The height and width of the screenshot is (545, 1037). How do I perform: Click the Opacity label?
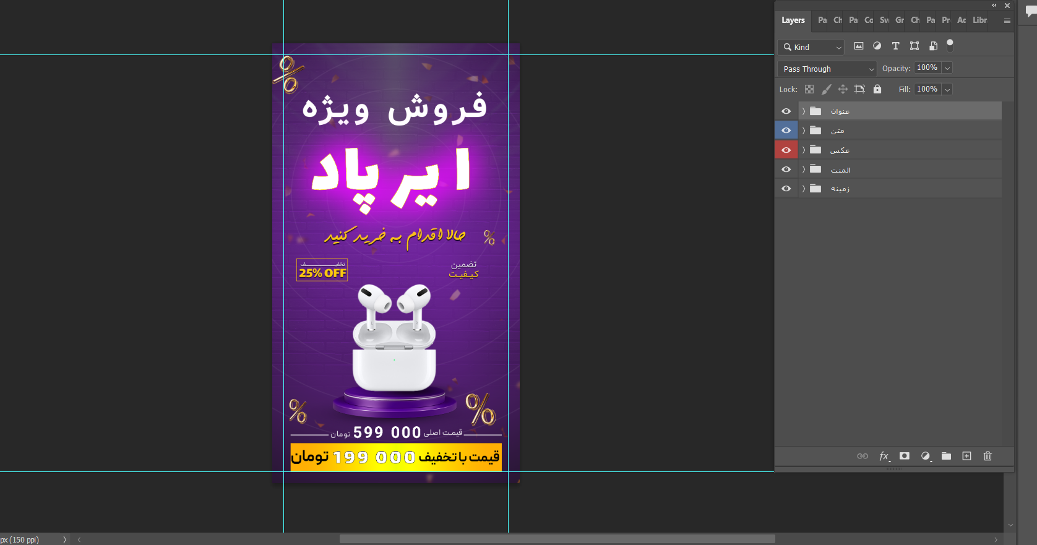click(x=897, y=69)
